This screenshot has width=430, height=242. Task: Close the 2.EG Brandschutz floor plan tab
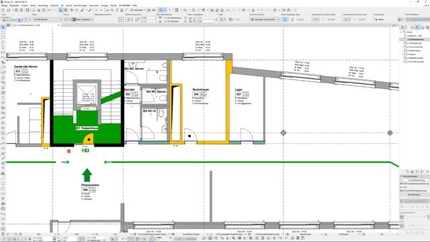point(58,25)
